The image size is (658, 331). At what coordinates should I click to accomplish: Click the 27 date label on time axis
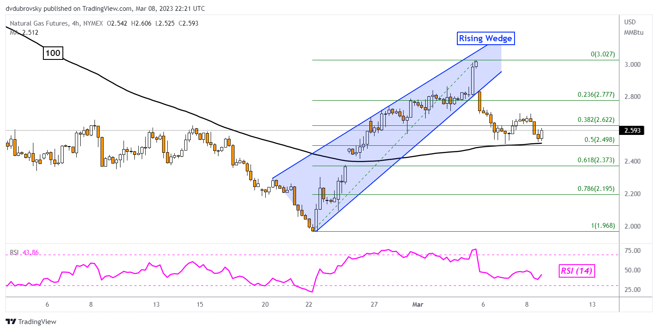[x=375, y=305]
